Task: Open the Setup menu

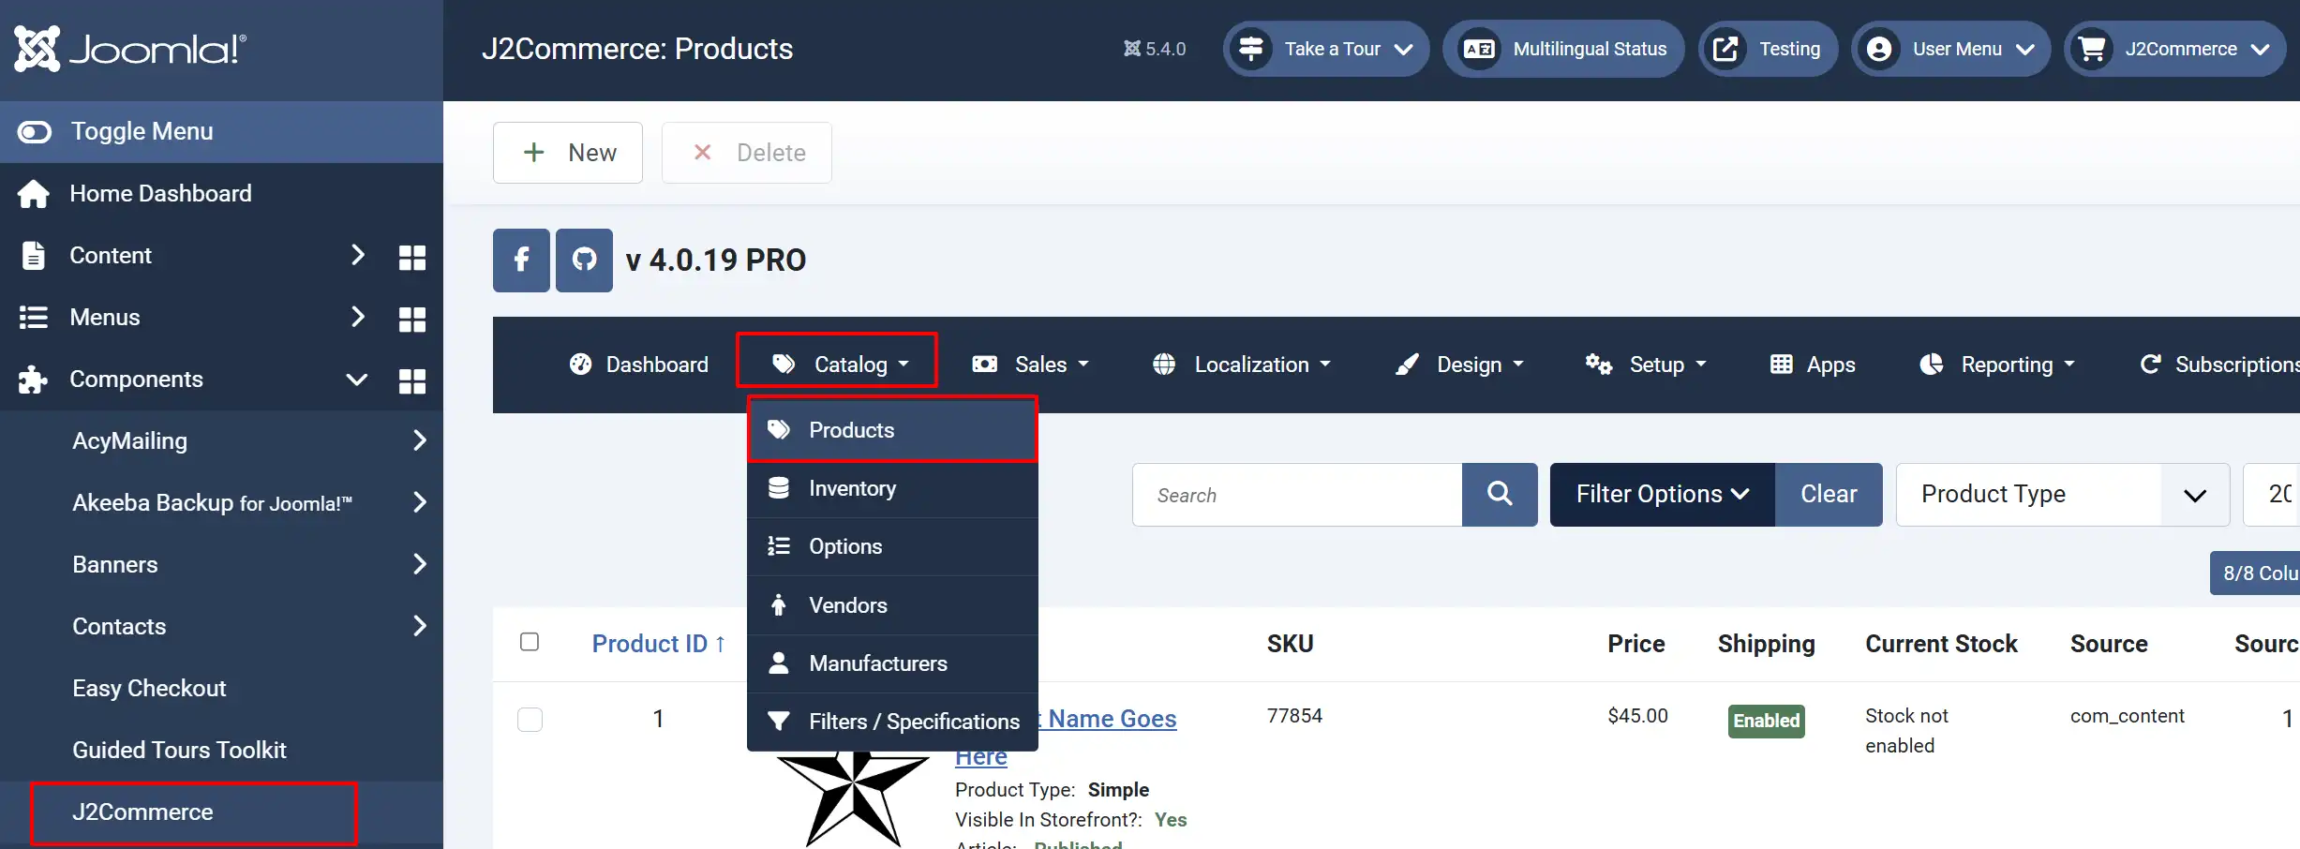Action: click(1646, 365)
